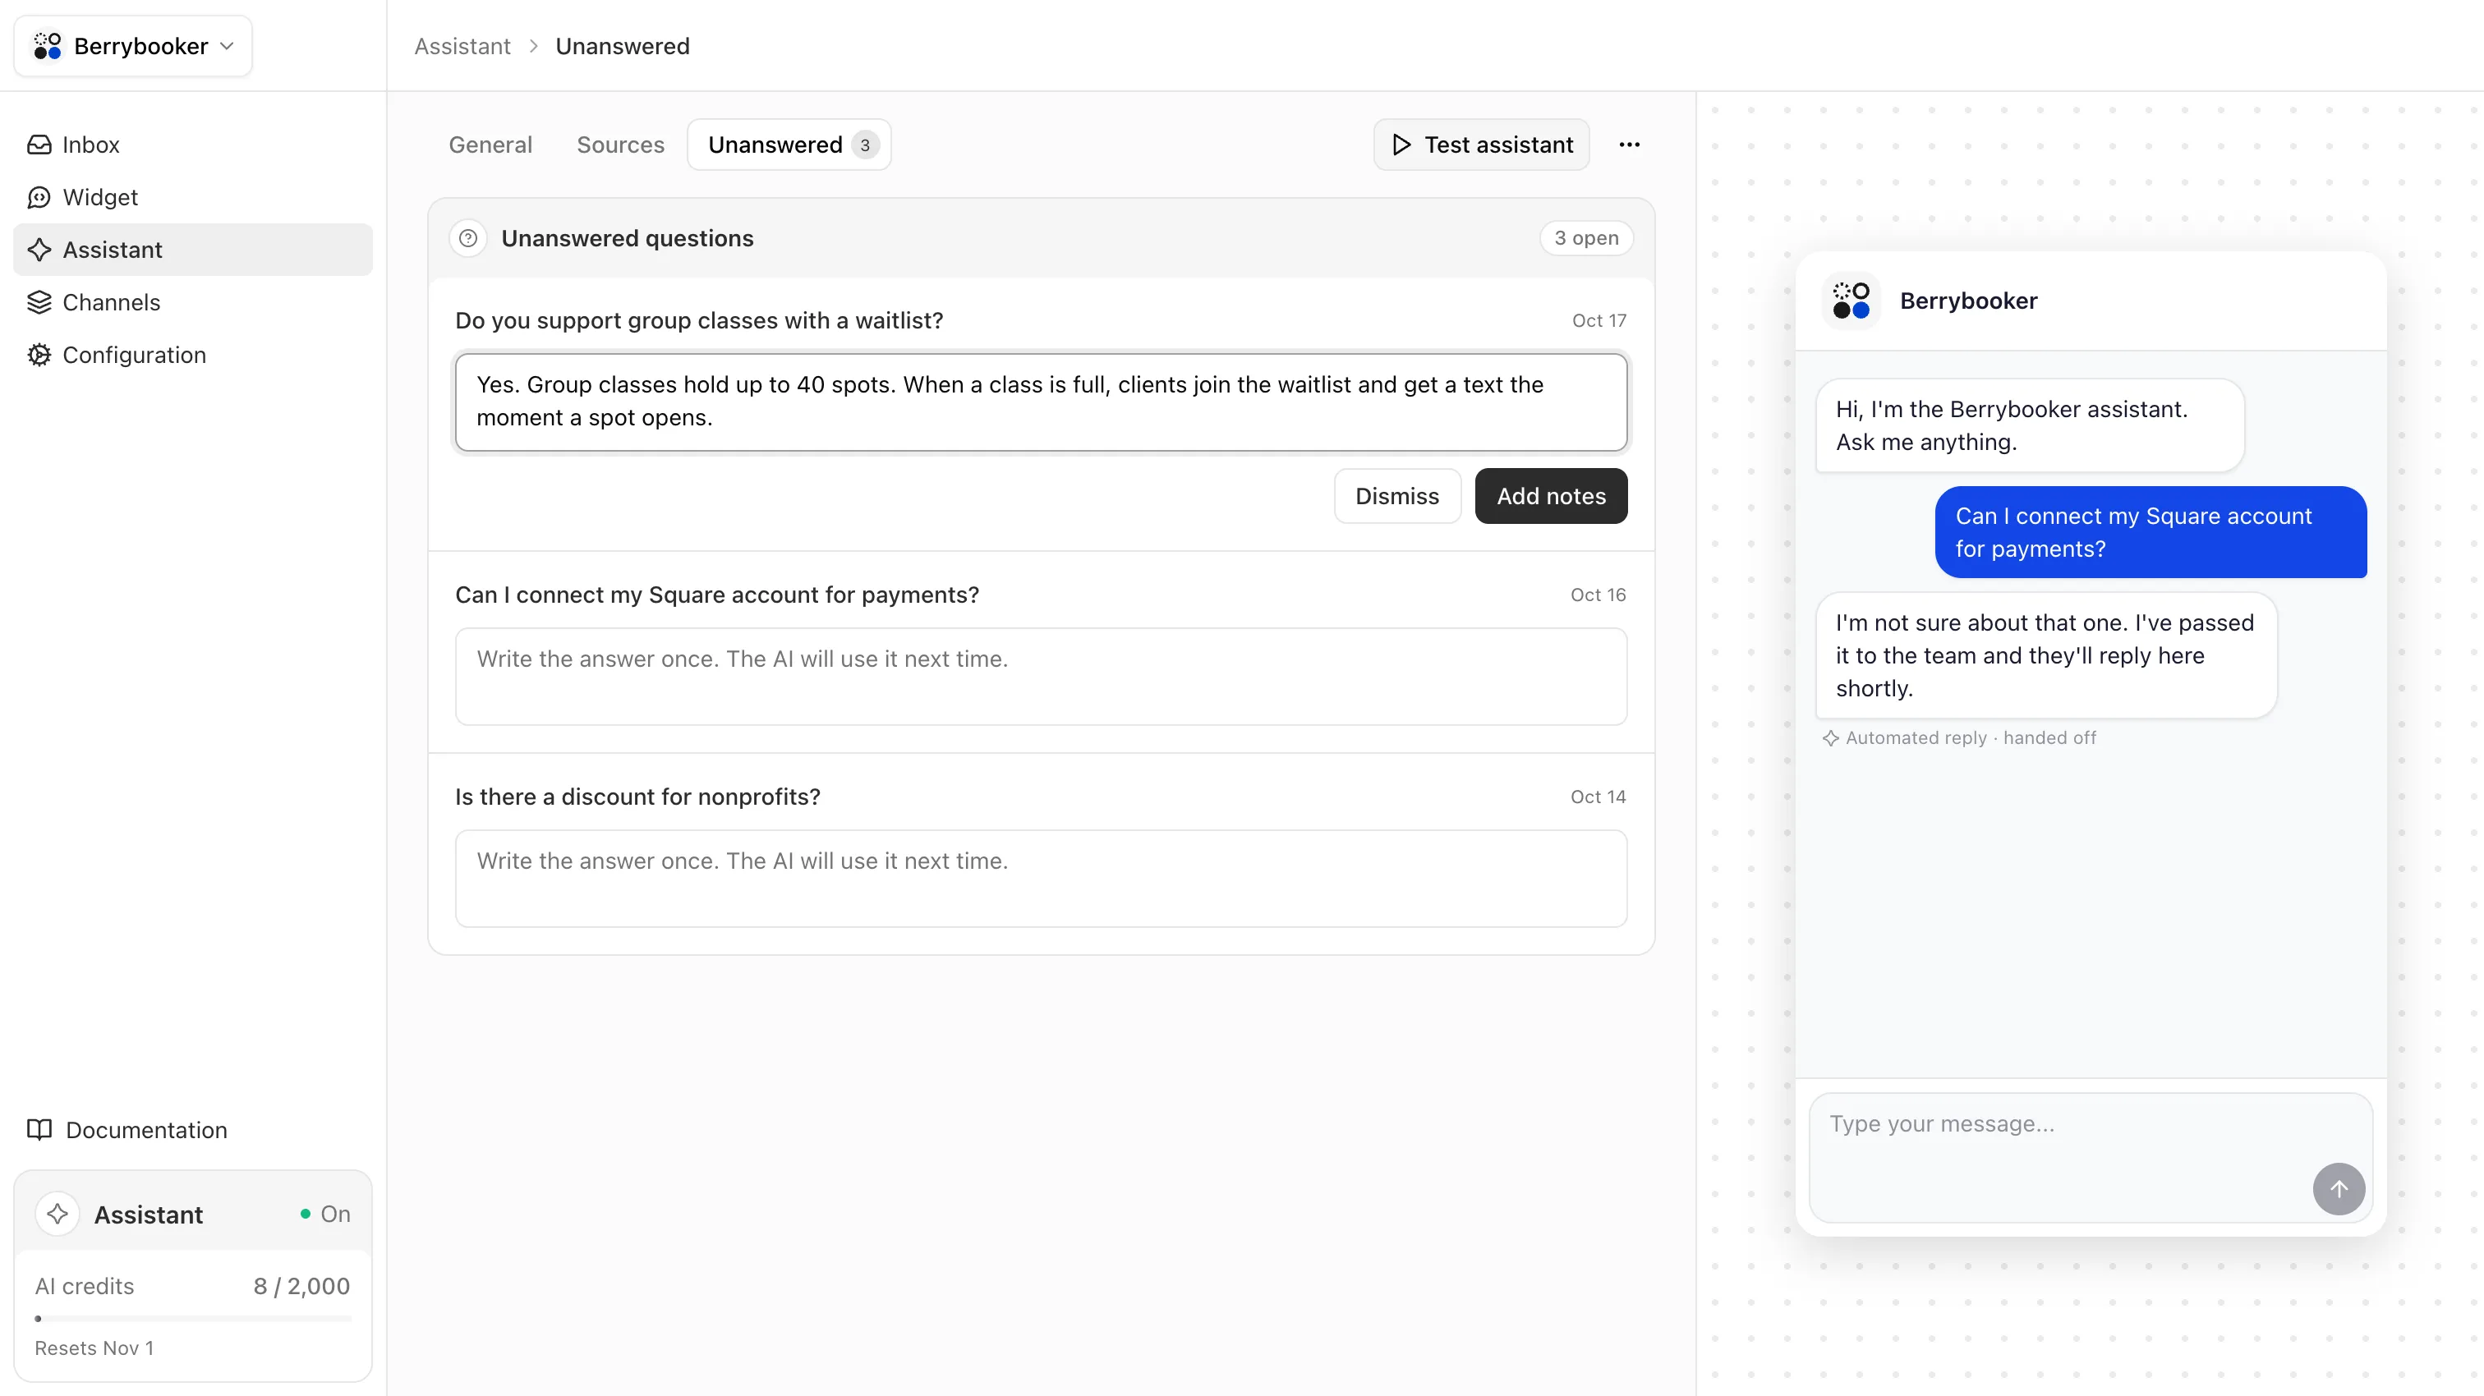2484x1396 pixels.
Task: Click the AI credits usage progress bar
Action: coord(193,1318)
